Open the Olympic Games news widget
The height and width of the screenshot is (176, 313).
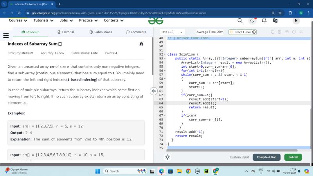point(16,171)
